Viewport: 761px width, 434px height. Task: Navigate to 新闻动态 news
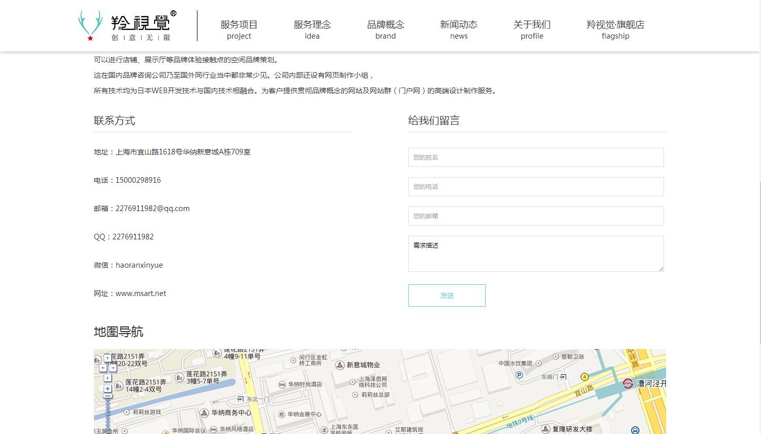pyautogui.click(x=458, y=29)
